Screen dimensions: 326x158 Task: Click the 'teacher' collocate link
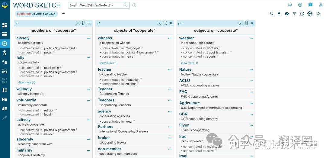pyautogui.click(x=105, y=69)
